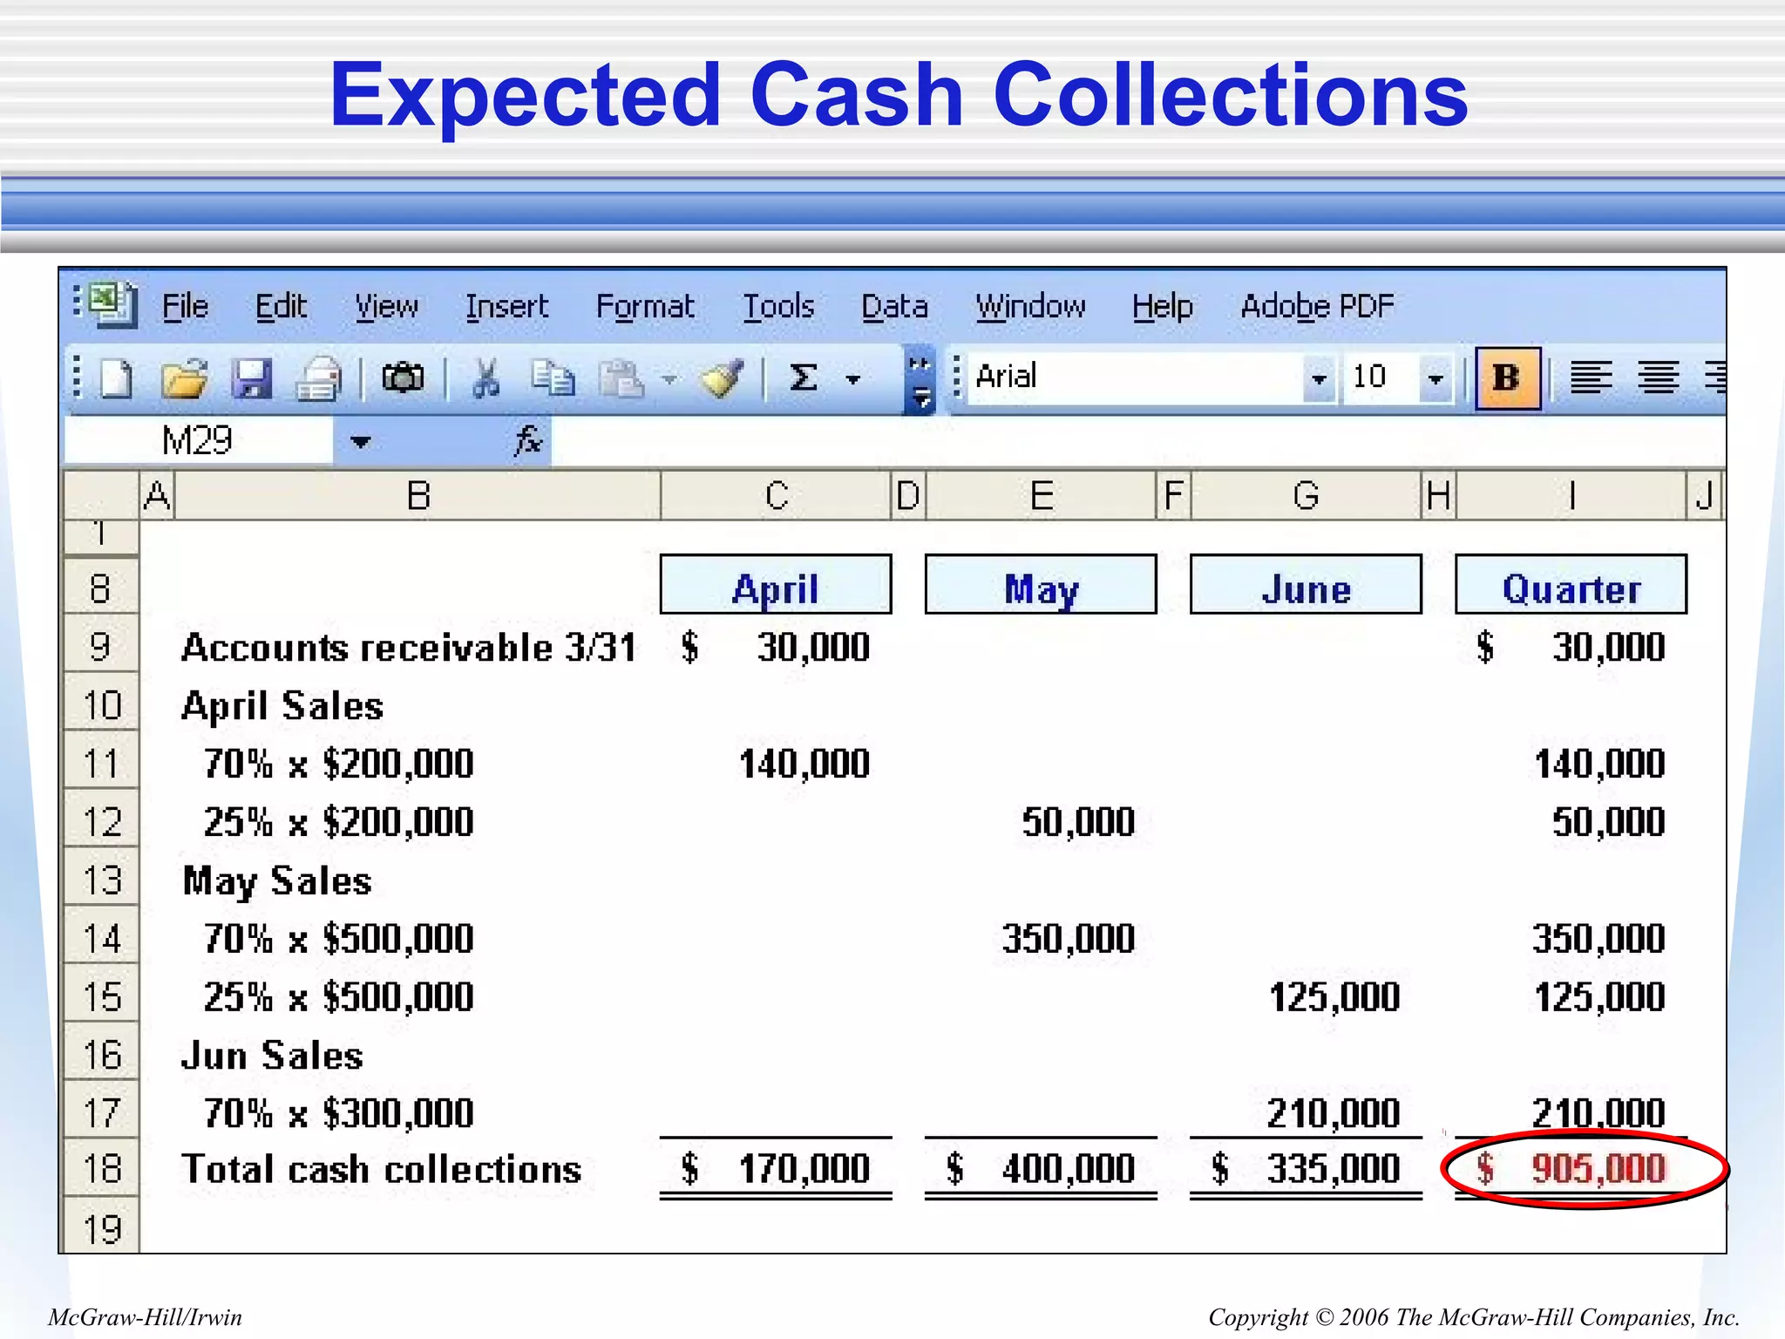Open the Help menu
This screenshot has height=1339, width=1785.
coord(1163,307)
